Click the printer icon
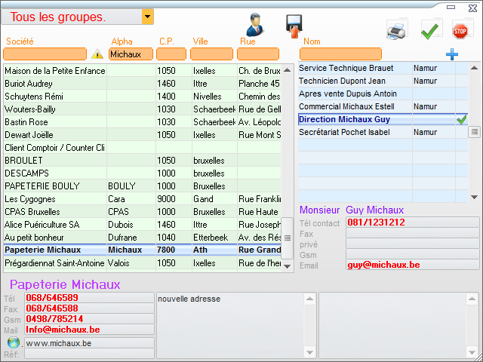 (x=397, y=30)
